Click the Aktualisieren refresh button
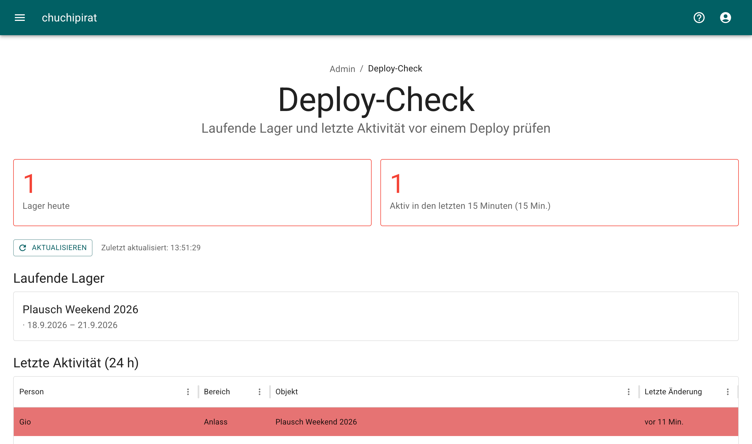Viewport: 752px width, 444px height. tap(53, 248)
